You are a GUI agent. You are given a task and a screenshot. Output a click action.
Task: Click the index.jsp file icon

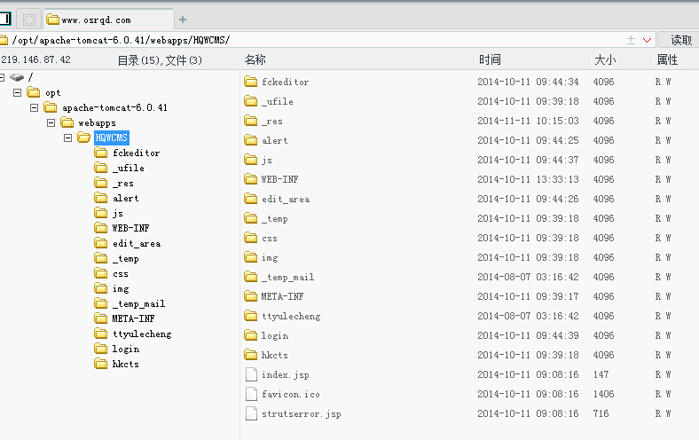251,374
